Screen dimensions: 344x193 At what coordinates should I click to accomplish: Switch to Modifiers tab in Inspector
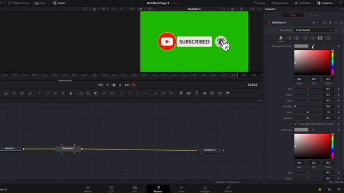coord(315,15)
